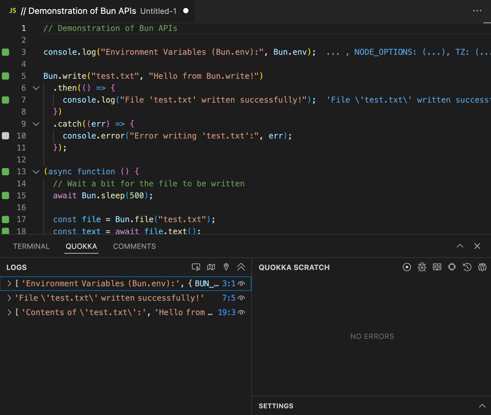Expand the Environment Variables log entry

(9, 284)
